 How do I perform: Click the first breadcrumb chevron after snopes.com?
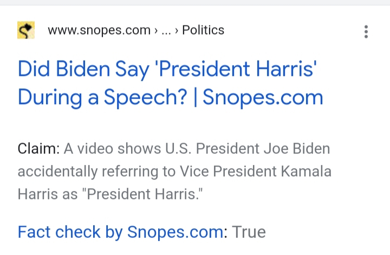point(156,31)
